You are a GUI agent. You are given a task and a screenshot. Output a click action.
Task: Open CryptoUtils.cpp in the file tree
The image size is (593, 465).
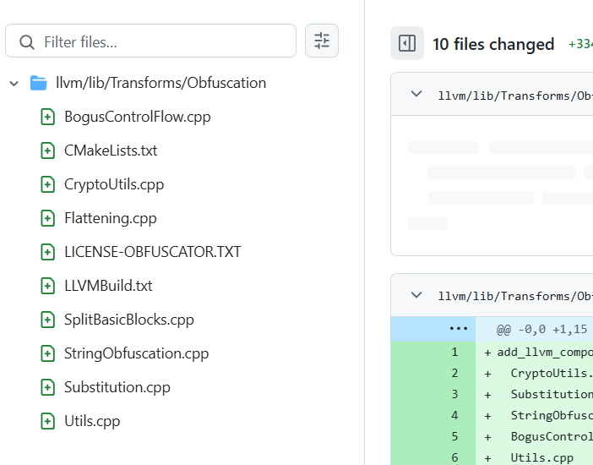[x=114, y=184]
